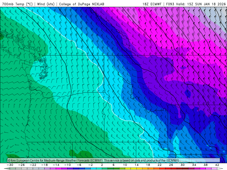Select the cyan swatch just left of 2
The image size is (227, 170).
coord(99,169)
